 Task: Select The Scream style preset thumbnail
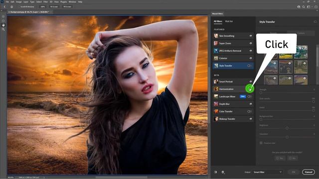(286, 67)
